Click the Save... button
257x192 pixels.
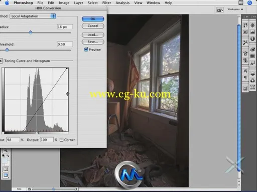coord(93,41)
